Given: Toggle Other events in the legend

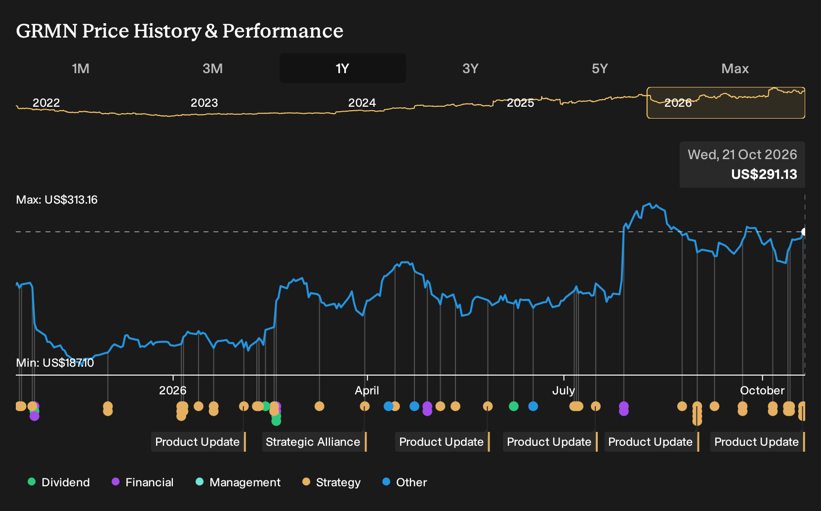Looking at the screenshot, I should tap(405, 482).
